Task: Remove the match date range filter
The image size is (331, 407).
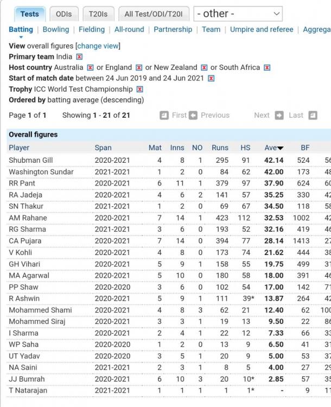Action: coord(211,78)
